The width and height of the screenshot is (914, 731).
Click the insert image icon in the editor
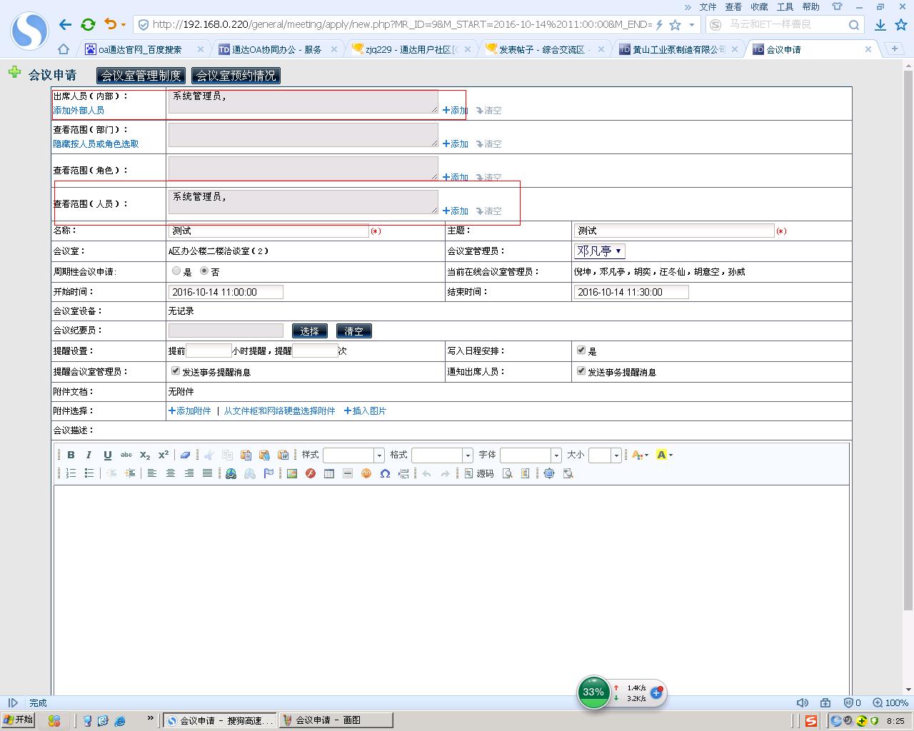292,473
